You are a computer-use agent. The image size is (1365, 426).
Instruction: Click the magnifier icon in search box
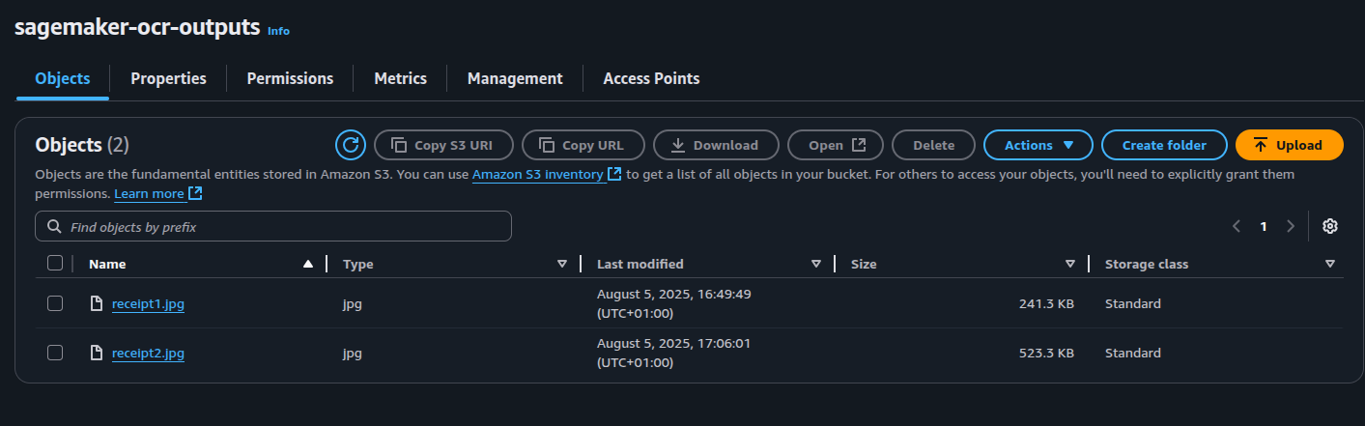53,227
